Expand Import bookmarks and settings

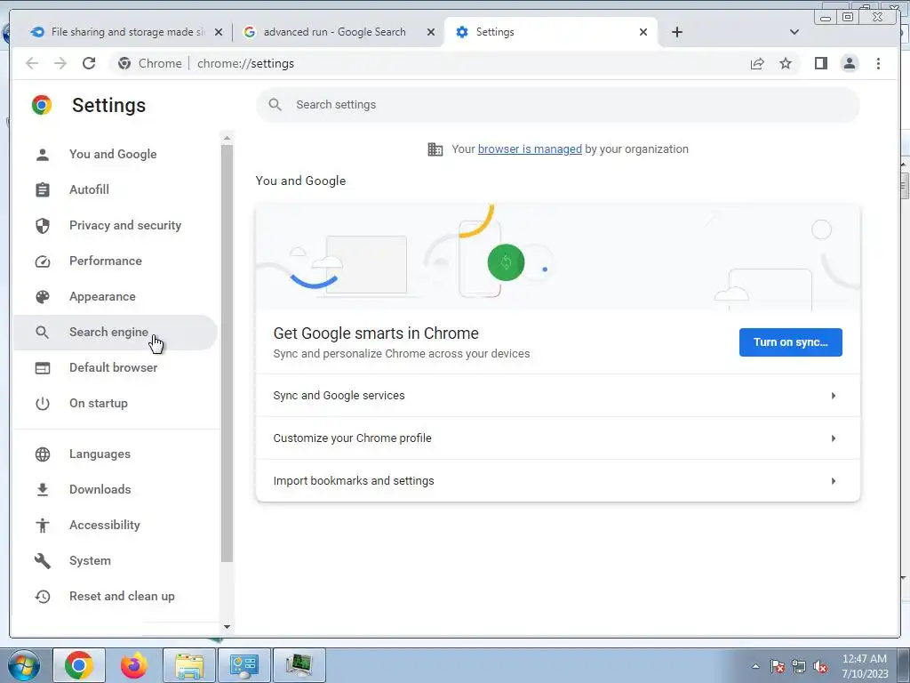(x=558, y=481)
